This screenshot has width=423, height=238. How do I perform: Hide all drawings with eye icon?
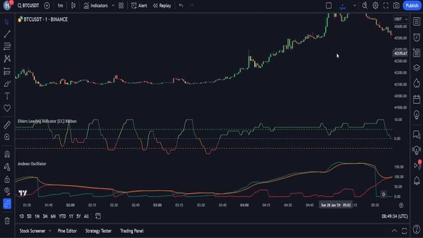click(7, 191)
